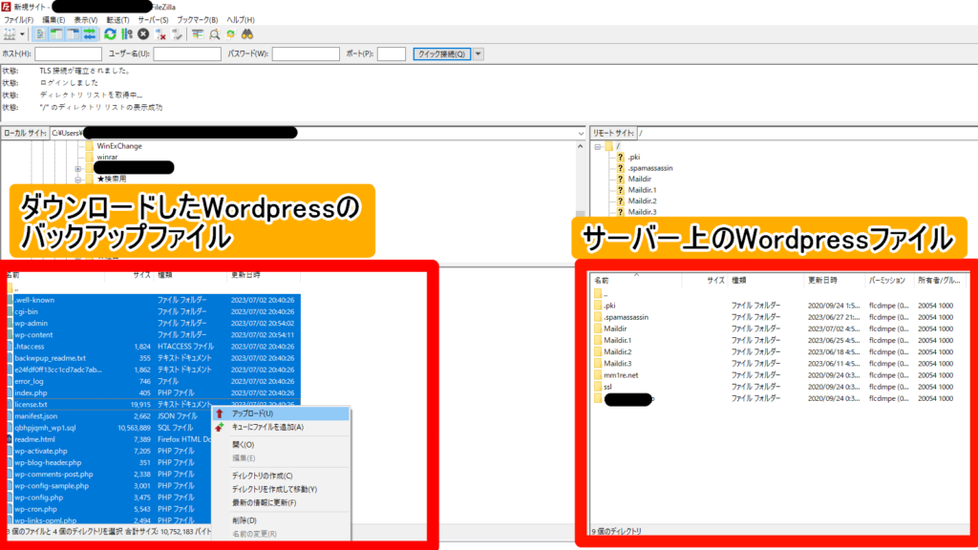Disconnect from the server via toolbar
The image size is (978, 550).
(x=160, y=34)
